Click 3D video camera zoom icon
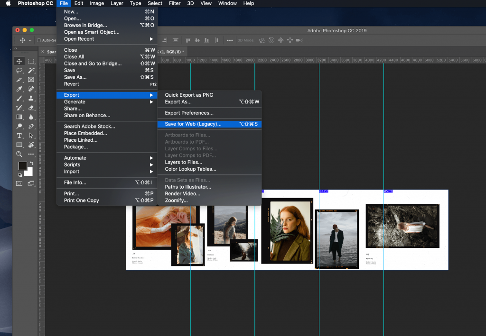 point(299,40)
